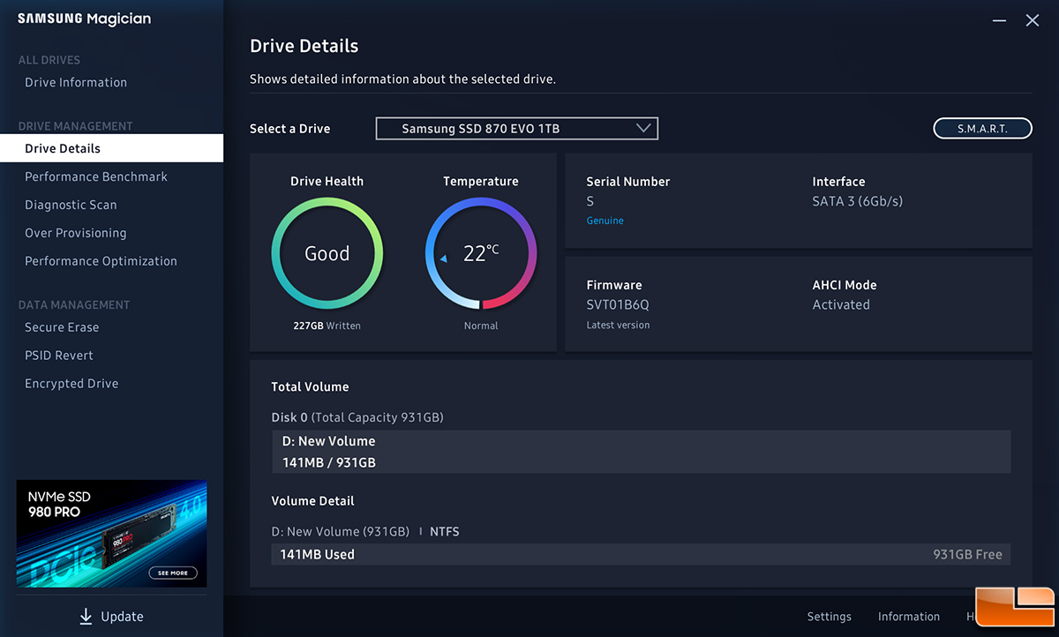
Task: Open Secure Erase option
Action: (62, 327)
